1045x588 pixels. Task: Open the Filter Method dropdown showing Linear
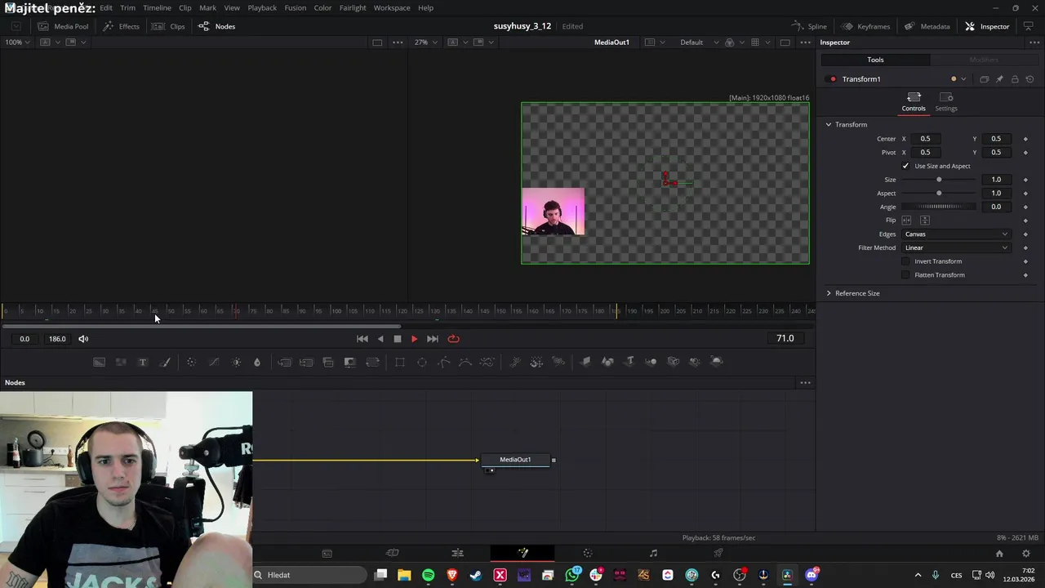956,247
